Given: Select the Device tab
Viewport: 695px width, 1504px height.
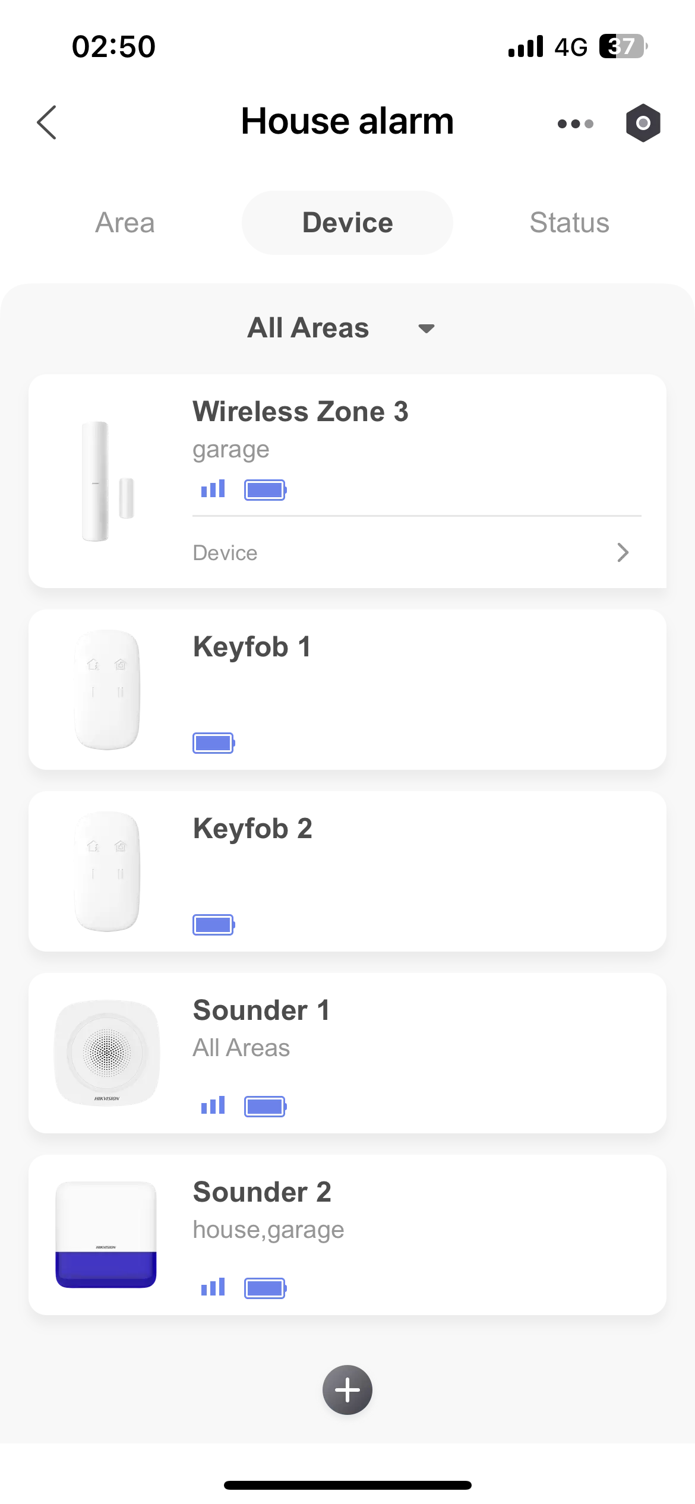Looking at the screenshot, I should click(x=347, y=223).
